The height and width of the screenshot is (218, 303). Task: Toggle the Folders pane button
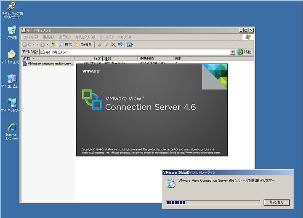83,45
